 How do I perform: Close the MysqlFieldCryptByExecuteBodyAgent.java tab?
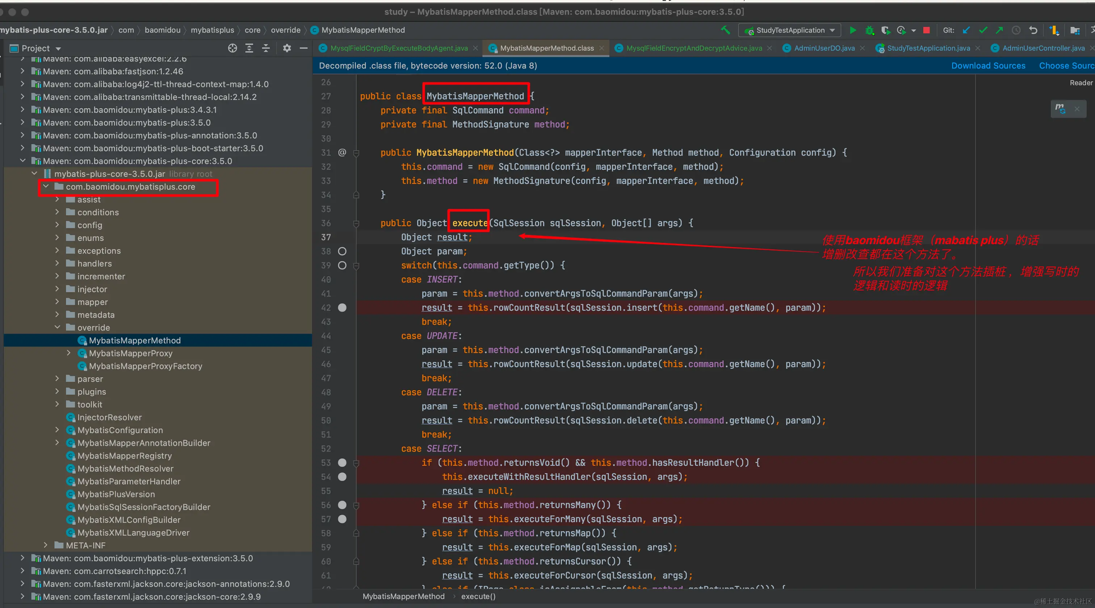click(475, 48)
